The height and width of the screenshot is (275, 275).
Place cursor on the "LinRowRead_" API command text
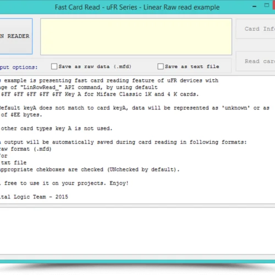point(41,87)
